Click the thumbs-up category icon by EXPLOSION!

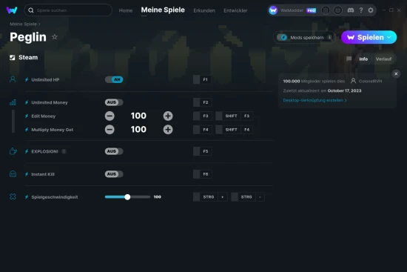click(x=13, y=151)
